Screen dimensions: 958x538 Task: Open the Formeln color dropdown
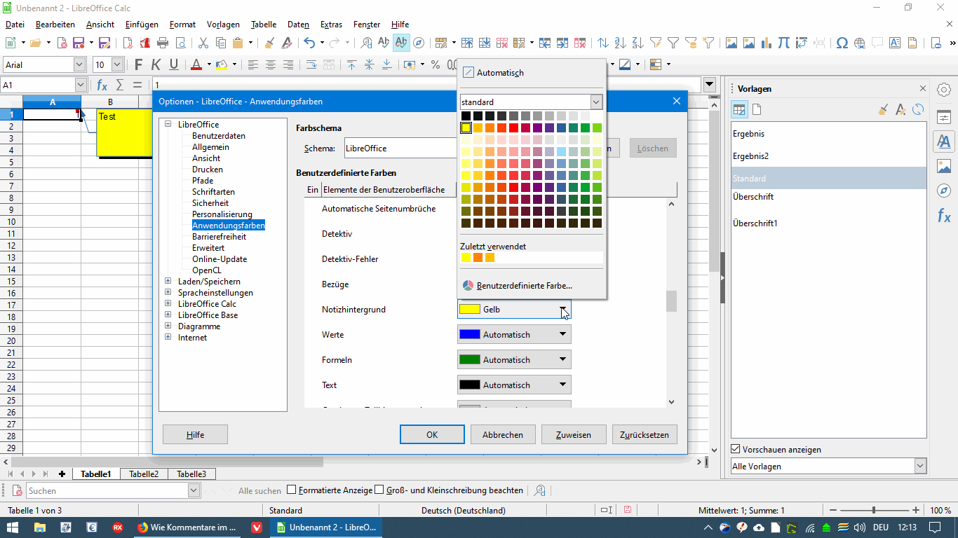(x=514, y=359)
